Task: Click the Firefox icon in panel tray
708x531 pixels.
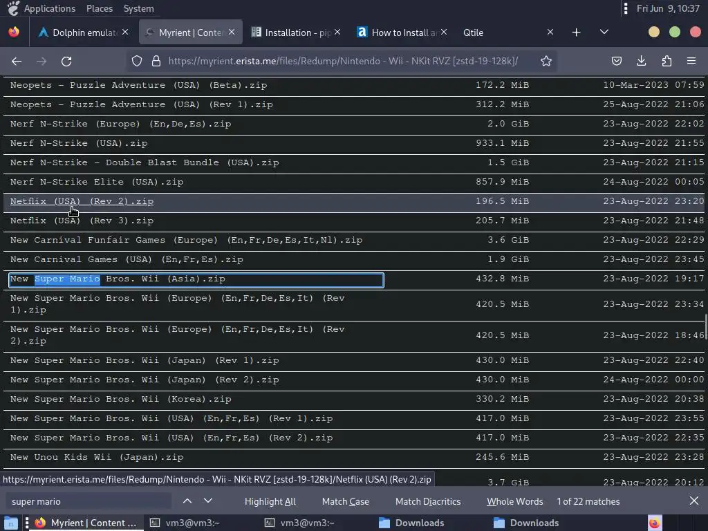Action: (x=655, y=523)
